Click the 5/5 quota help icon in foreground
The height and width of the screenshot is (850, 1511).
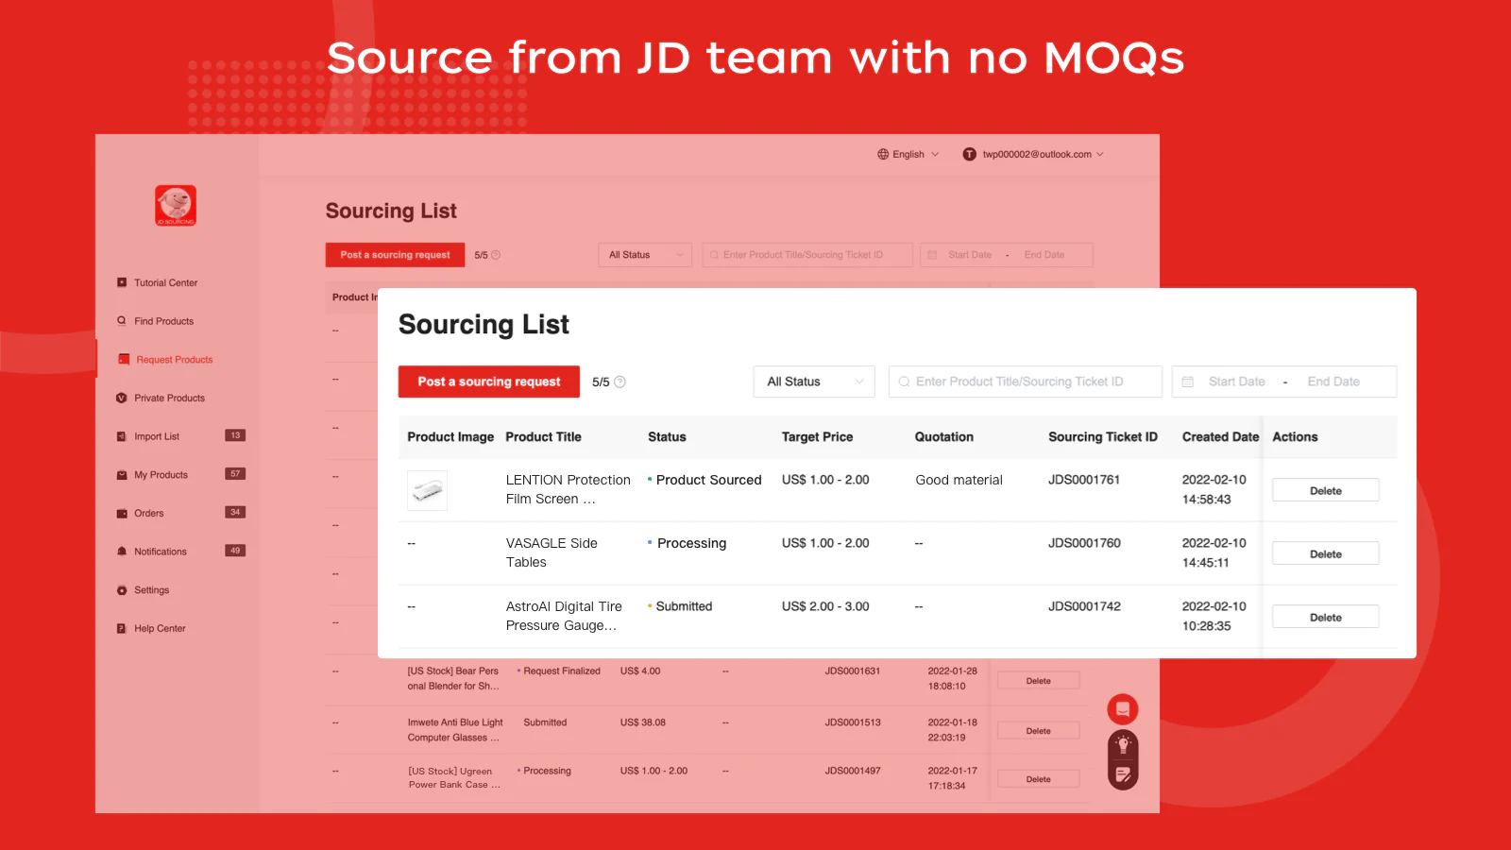(x=620, y=382)
